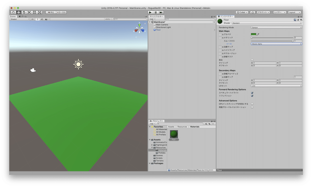Open ソース Albedo Alpha dropdown
The width and height of the screenshot is (312, 187).
click(x=276, y=44)
